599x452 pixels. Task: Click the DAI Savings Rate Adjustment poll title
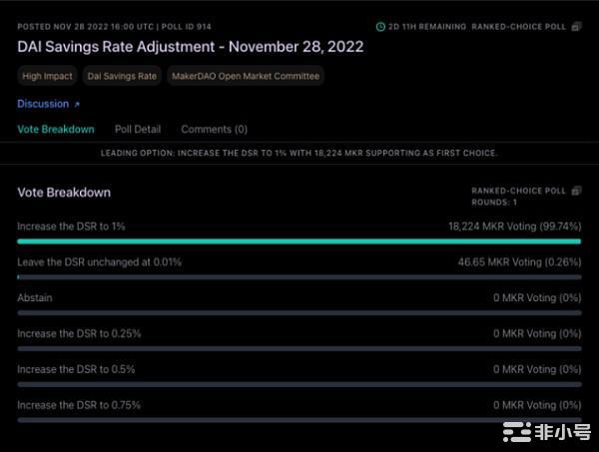click(190, 47)
